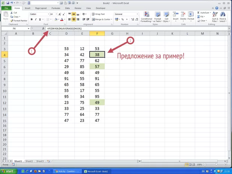The image size is (232, 174).
Task: Open Conditional Formatting
Action: 146,17
